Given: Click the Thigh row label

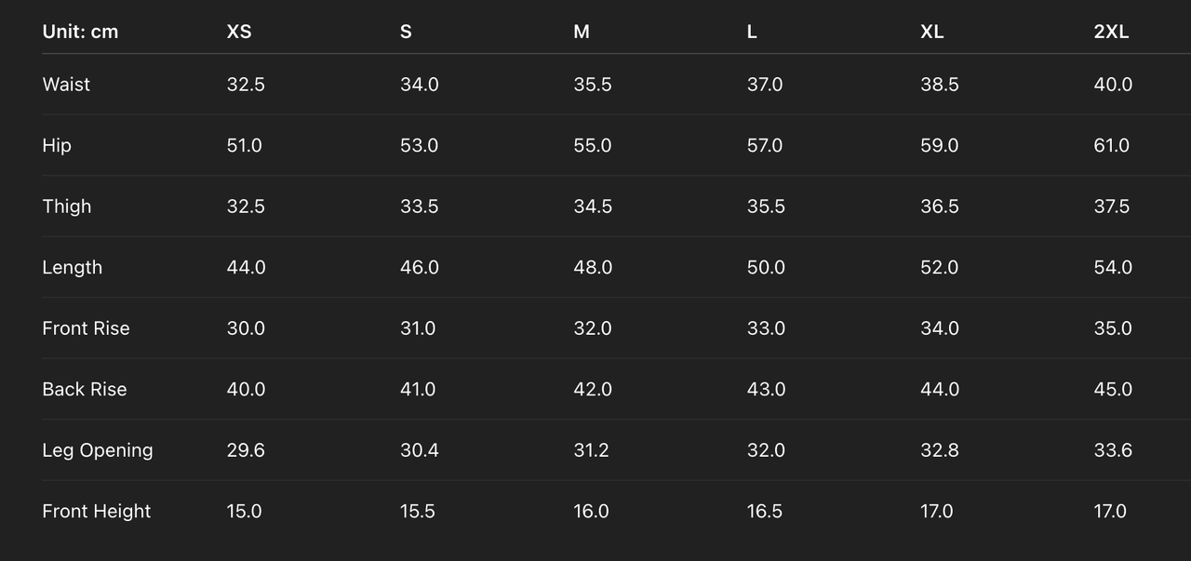Looking at the screenshot, I should pyautogui.click(x=67, y=207).
